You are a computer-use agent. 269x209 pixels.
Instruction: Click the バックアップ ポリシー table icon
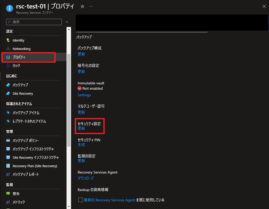(8, 140)
